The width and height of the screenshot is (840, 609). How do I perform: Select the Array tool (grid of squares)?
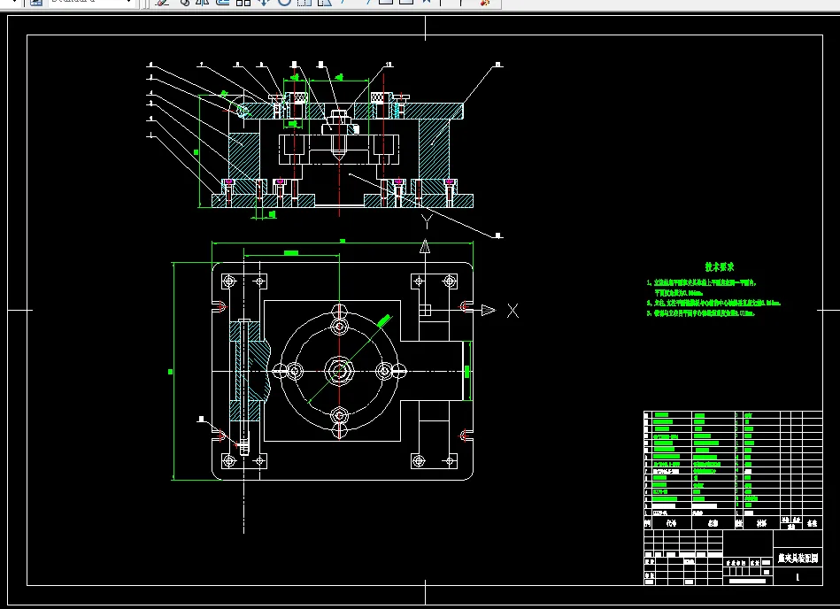click(243, 2)
